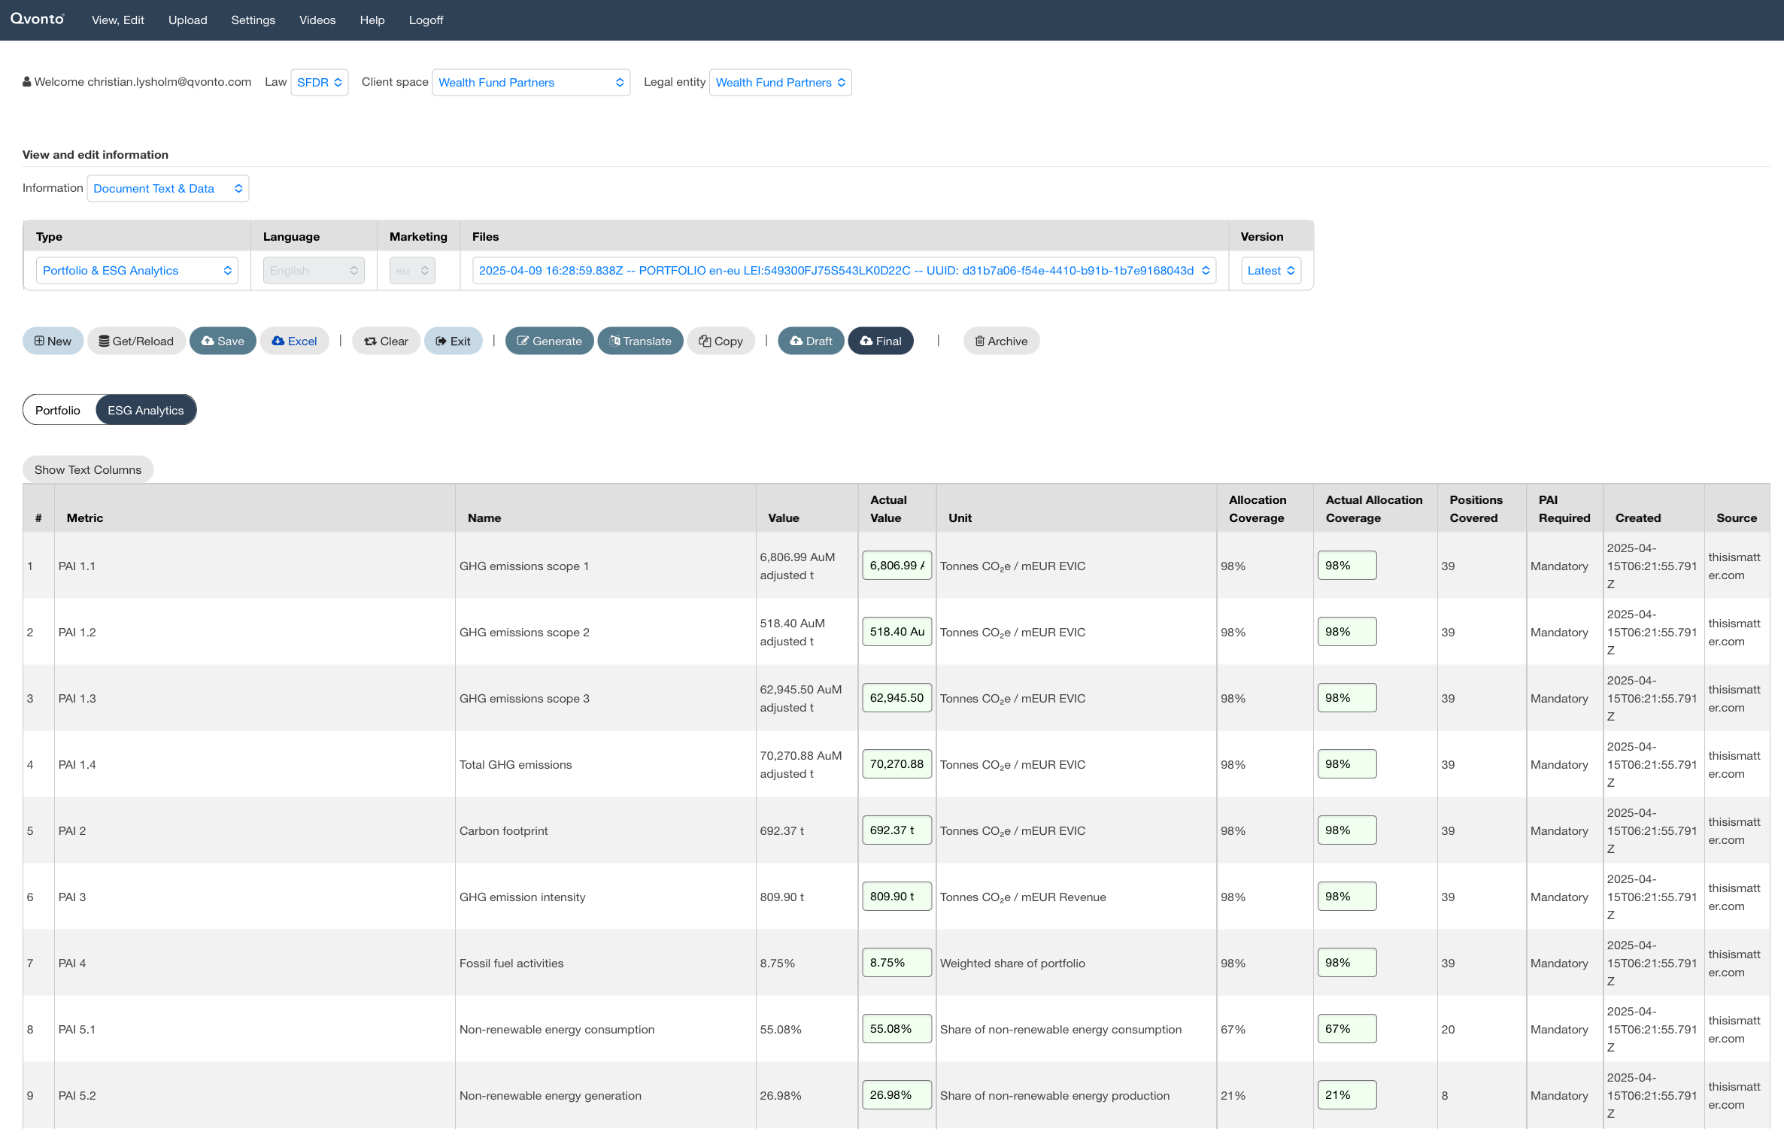Click the New button with plus icon

tap(53, 341)
